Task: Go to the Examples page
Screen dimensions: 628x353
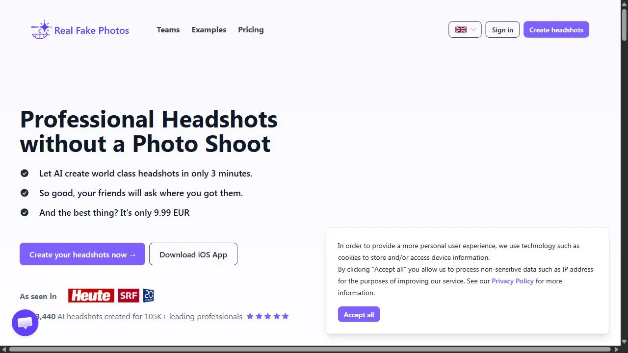Action: [209, 30]
